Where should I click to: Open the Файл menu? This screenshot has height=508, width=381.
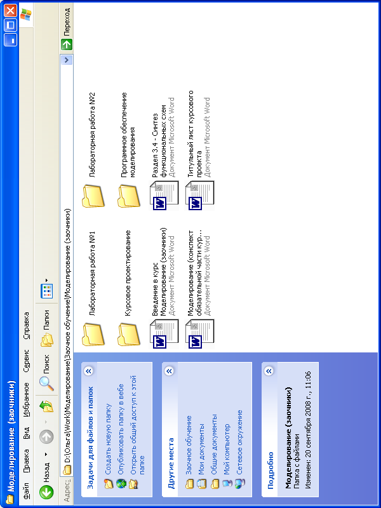click(x=26, y=491)
